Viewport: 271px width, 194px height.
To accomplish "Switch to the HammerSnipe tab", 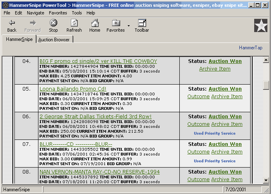I will click(19, 39).
